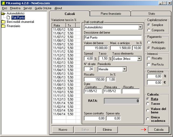Select the Finanziario tree item
This screenshot has height=137, width=173.
tap(13, 26)
